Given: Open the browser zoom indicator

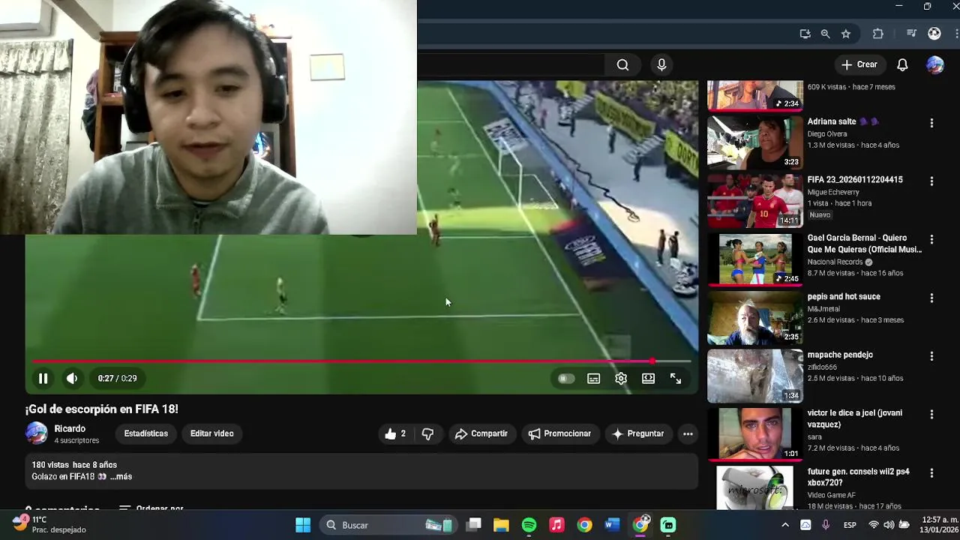Looking at the screenshot, I should (x=825, y=34).
